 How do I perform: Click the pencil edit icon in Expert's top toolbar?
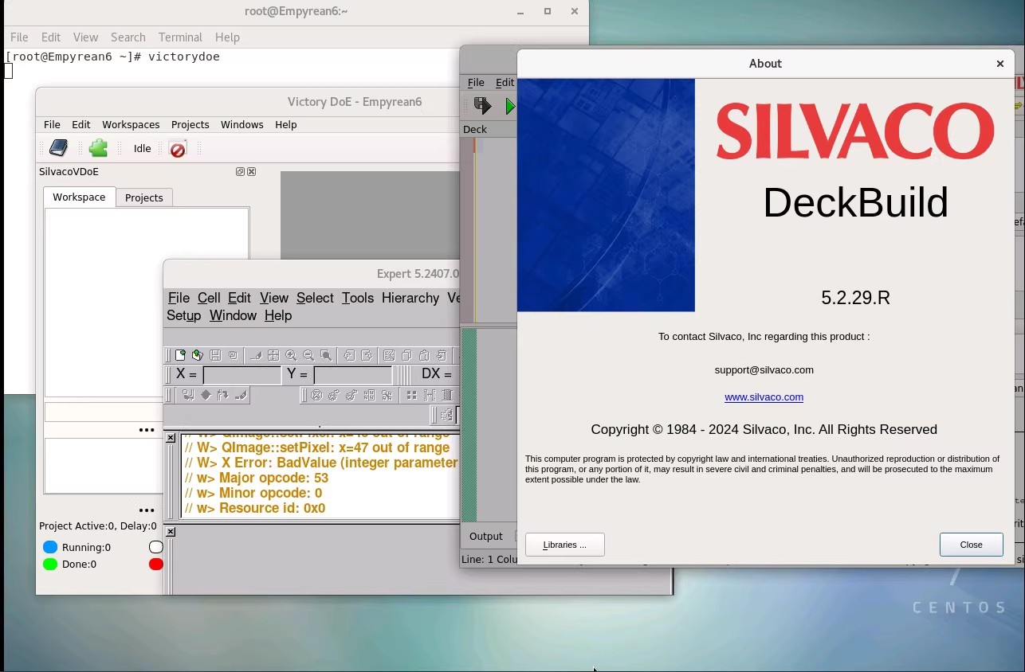[256, 355]
